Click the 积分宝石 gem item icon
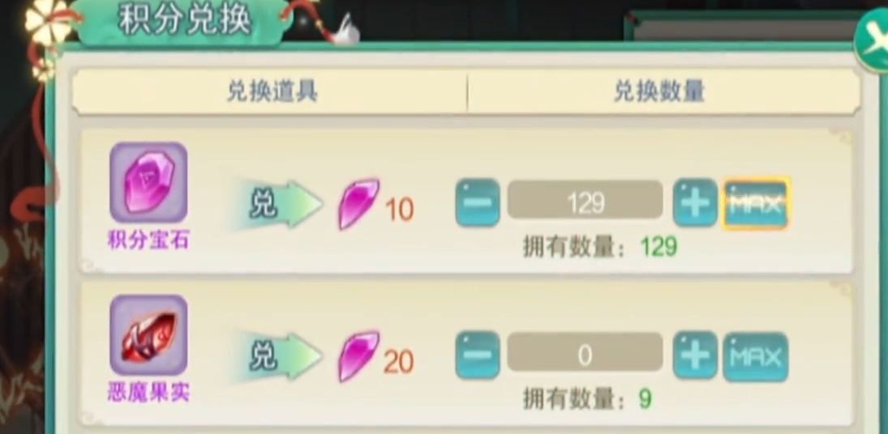The image size is (888, 434). pos(148,182)
